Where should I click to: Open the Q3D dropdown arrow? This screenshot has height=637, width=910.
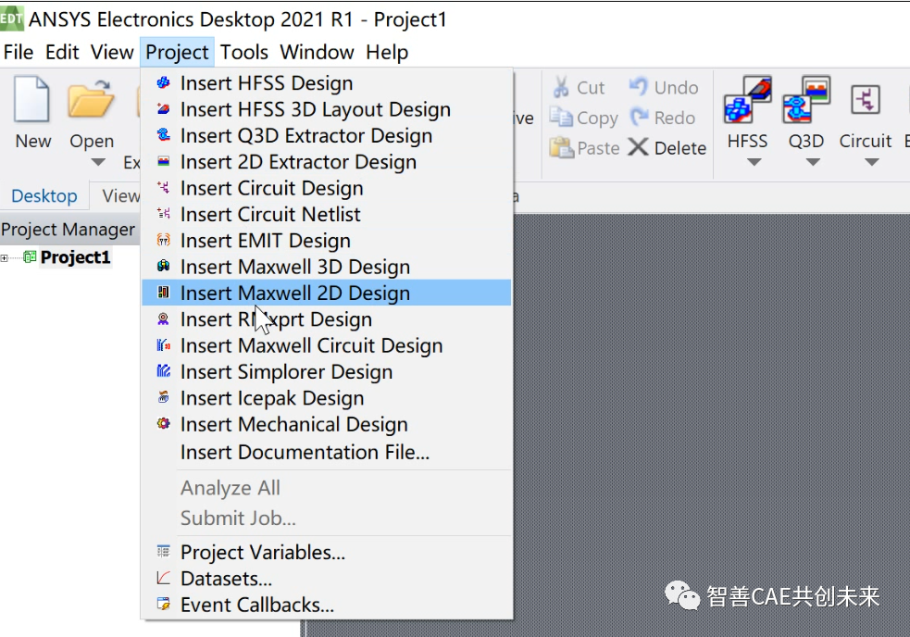coord(813,162)
